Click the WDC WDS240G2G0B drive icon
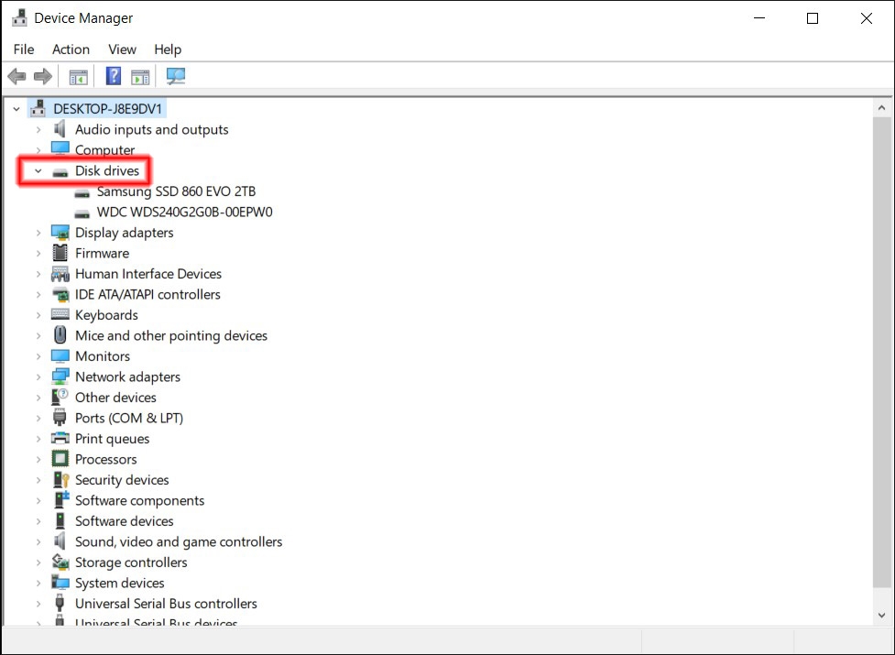Image resolution: width=895 pixels, height=655 pixels. click(x=82, y=213)
